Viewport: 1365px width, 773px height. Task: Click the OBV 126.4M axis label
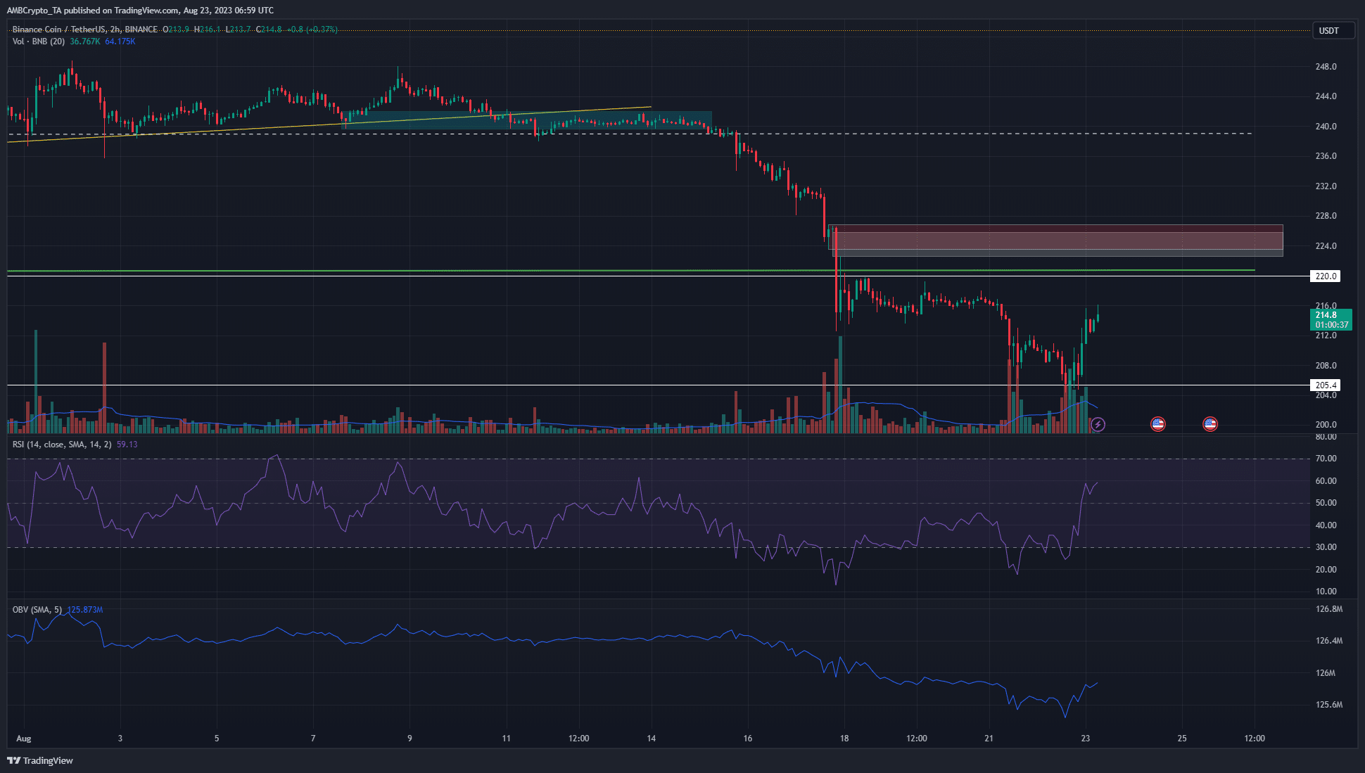coord(1328,641)
